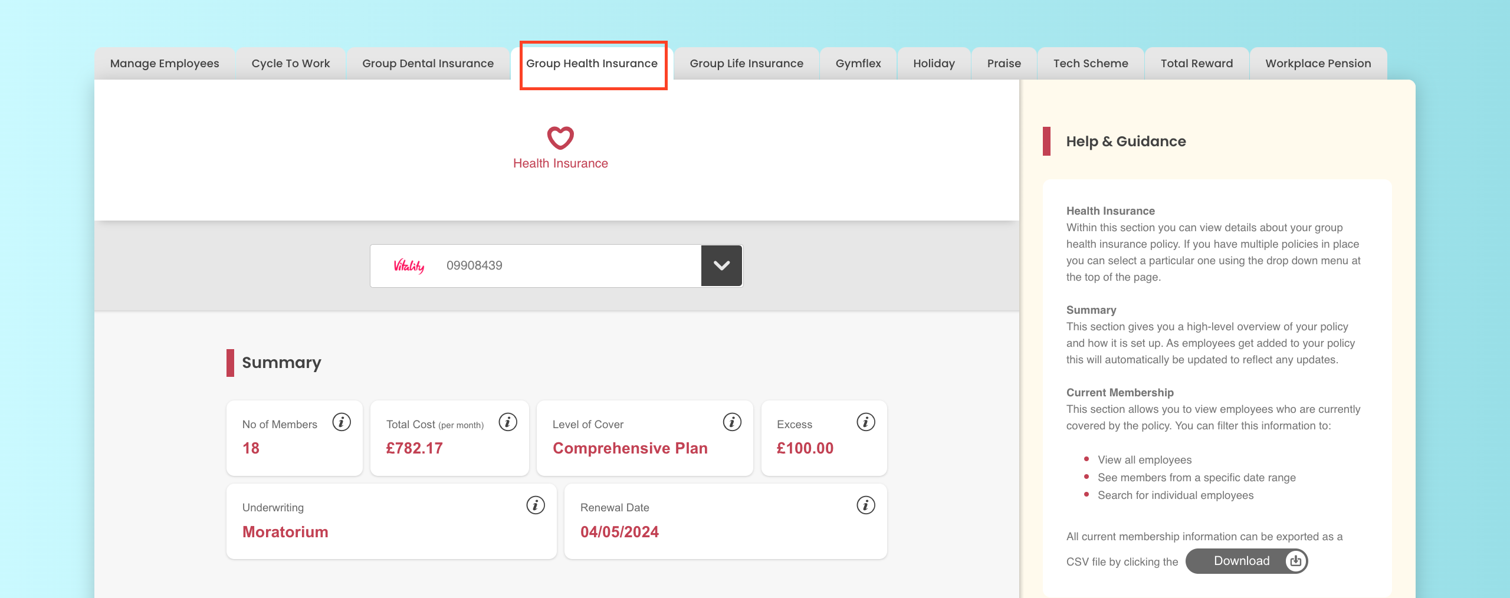Select the Group Dental Insurance tab

pos(428,64)
